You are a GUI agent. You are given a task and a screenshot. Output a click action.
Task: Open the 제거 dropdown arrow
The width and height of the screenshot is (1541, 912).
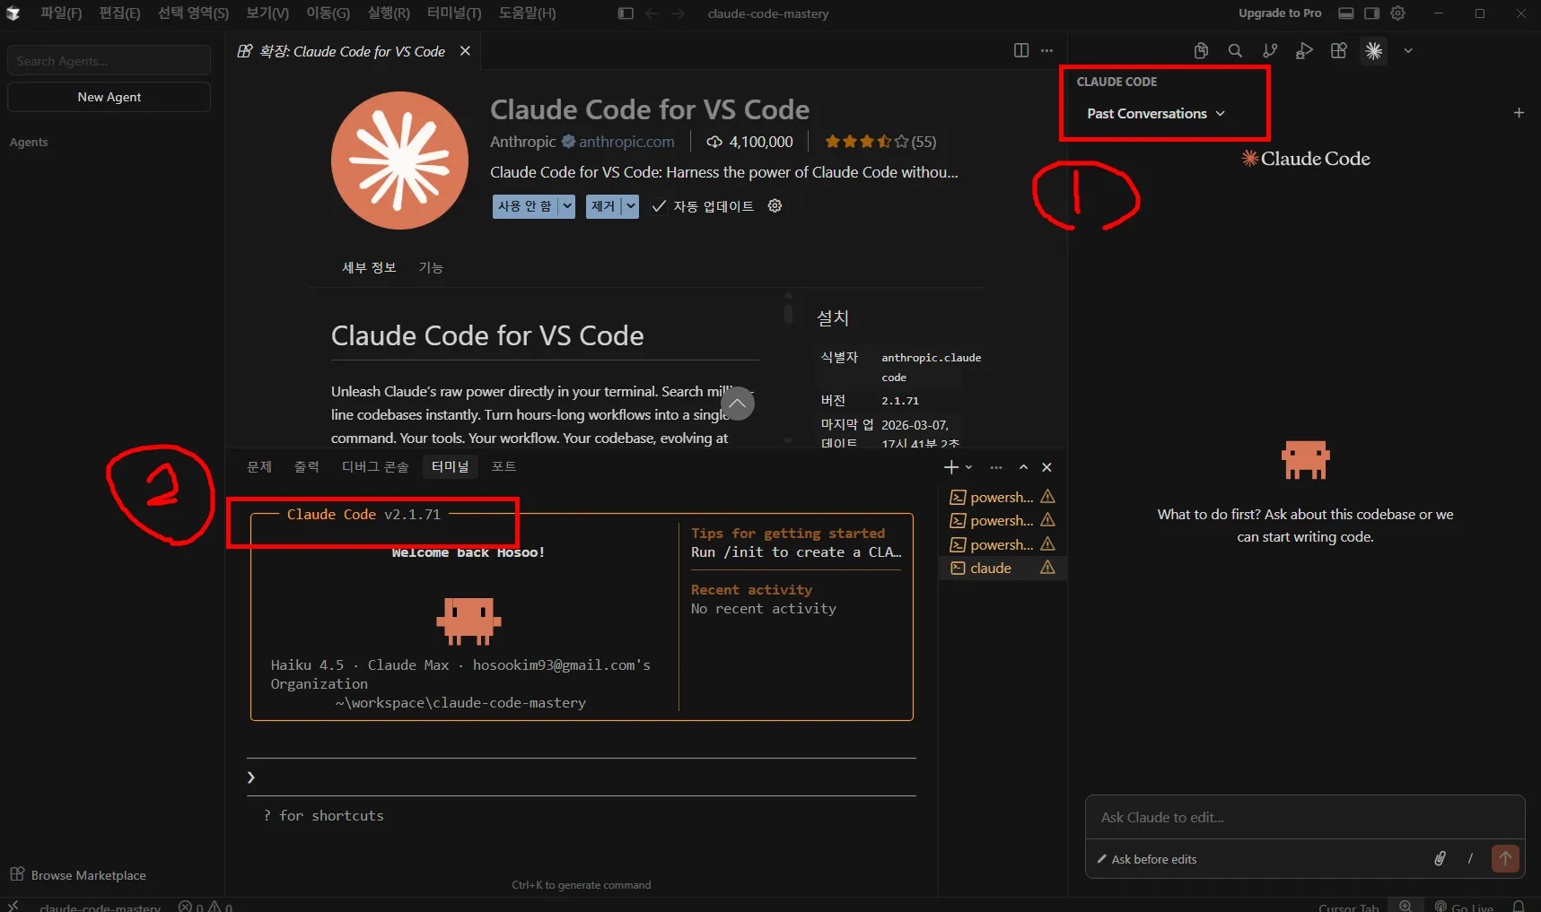(631, 206)
